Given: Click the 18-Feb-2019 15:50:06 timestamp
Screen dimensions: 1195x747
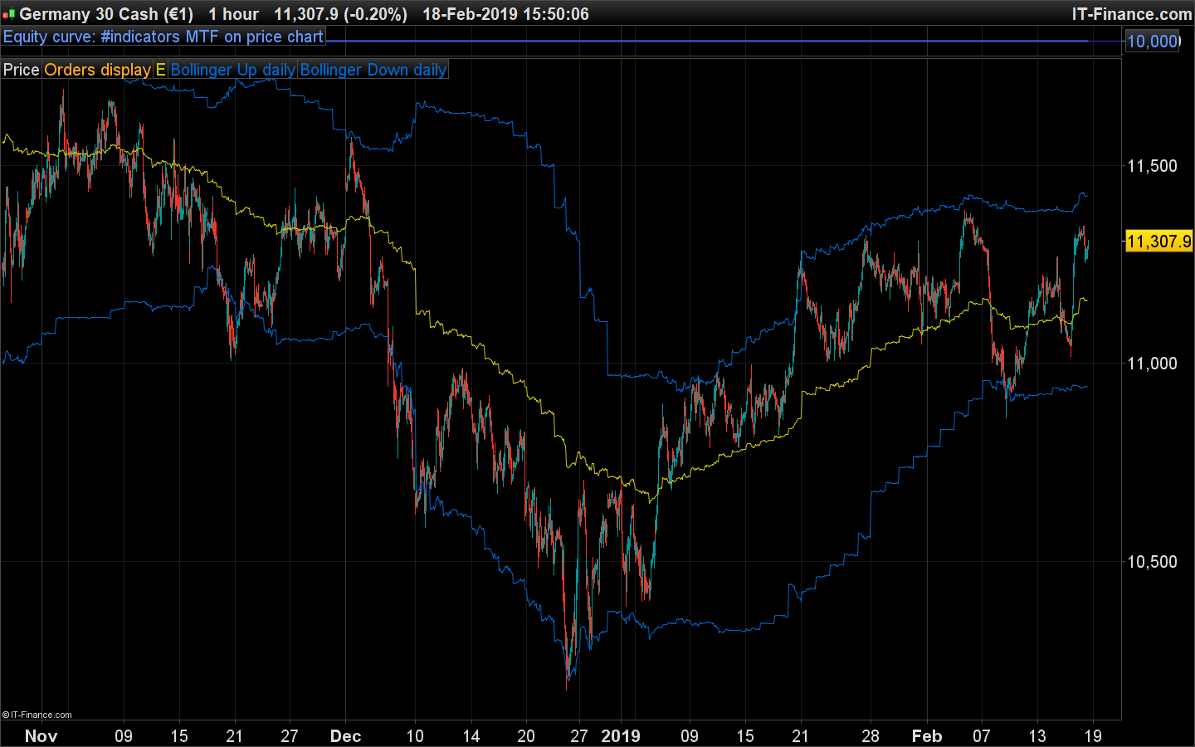Looking at the screenshot, I should pyautogui.click(x=505, y=14).
